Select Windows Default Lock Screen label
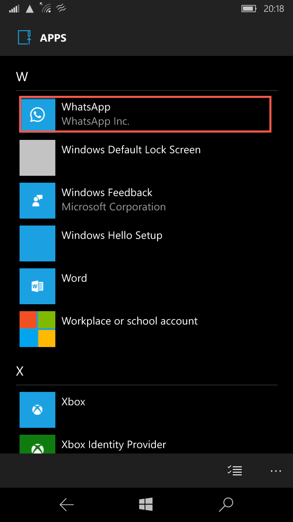 point(131,150)
